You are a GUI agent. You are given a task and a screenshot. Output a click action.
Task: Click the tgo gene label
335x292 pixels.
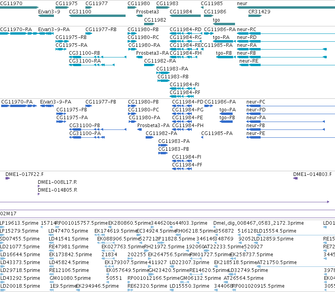point(216,20)
